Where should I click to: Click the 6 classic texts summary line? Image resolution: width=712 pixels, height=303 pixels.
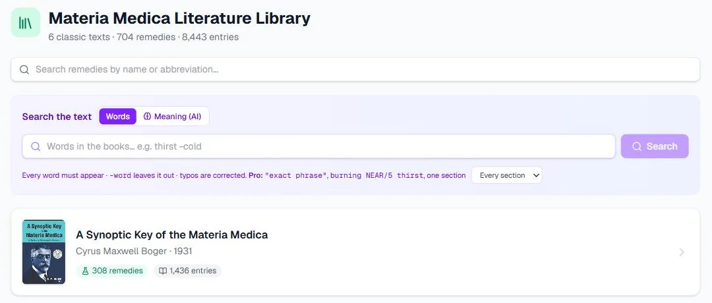click(144, 37)
